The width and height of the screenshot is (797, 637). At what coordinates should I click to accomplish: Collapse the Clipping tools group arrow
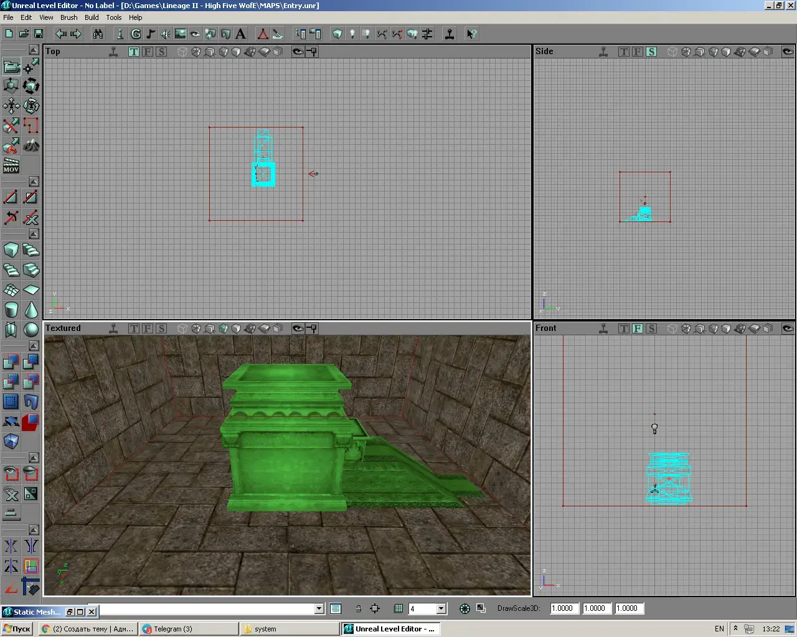click(x=34, y=182)
